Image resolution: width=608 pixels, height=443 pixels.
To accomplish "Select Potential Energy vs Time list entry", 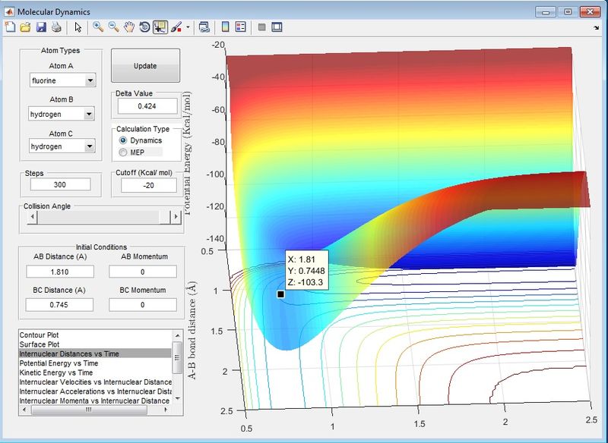I will 58,363.
